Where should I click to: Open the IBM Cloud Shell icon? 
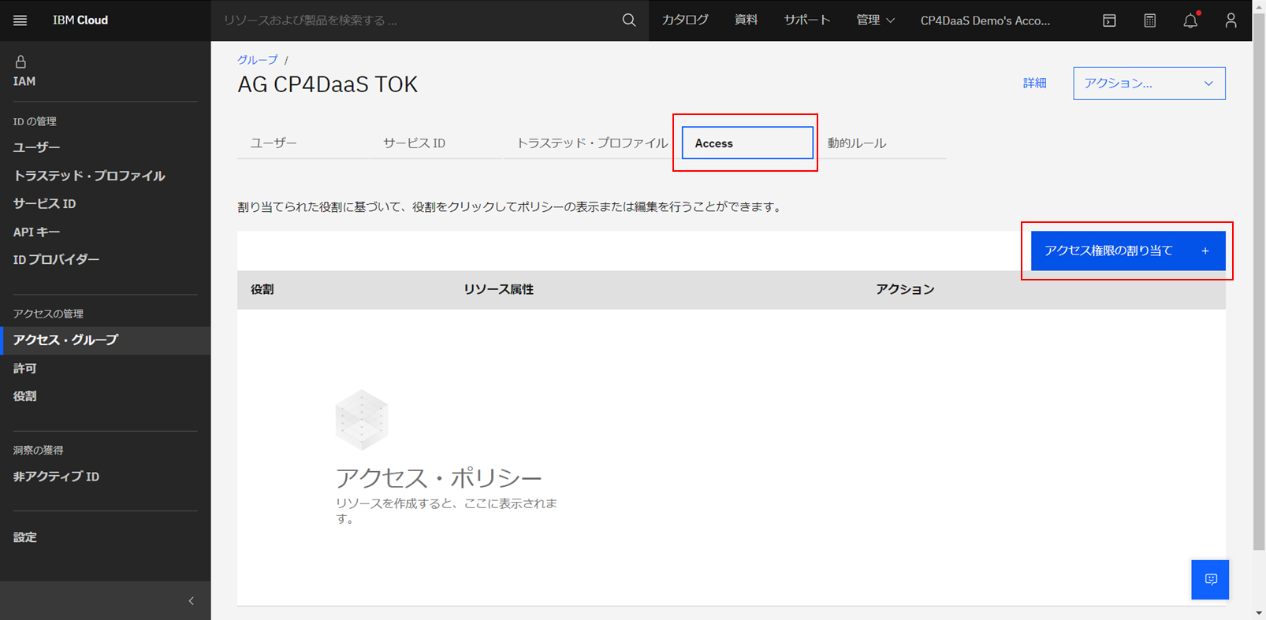(x=1109, y=20)
